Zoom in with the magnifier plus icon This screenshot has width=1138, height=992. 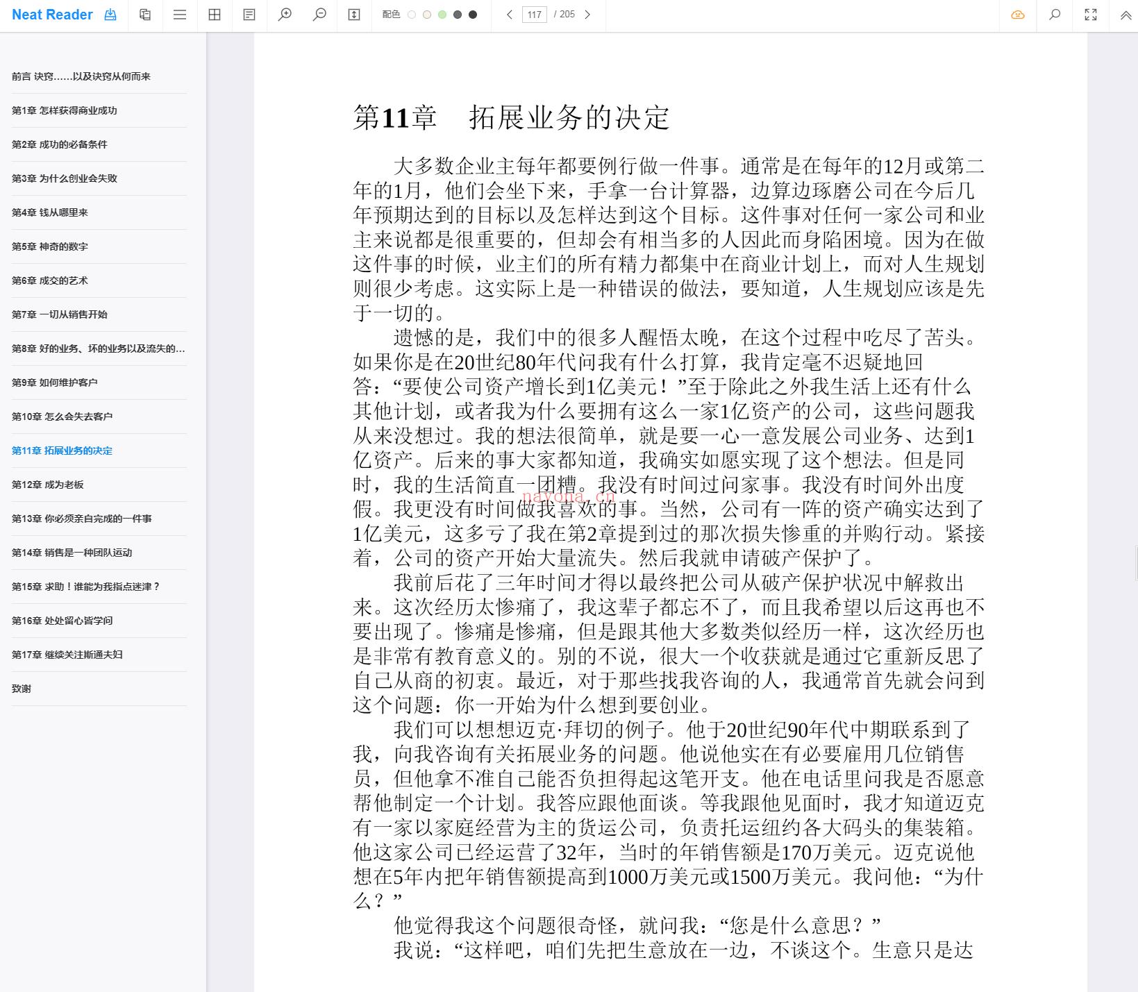(x=285, y=15)
